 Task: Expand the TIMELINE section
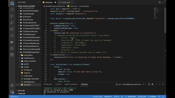(28, 94)
